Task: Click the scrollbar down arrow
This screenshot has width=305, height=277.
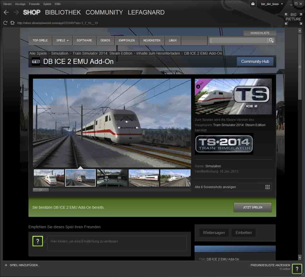Action: (300, 257)
